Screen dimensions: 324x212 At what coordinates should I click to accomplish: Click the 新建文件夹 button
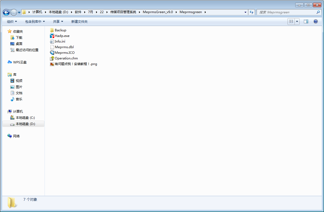[x=79, y=21]
